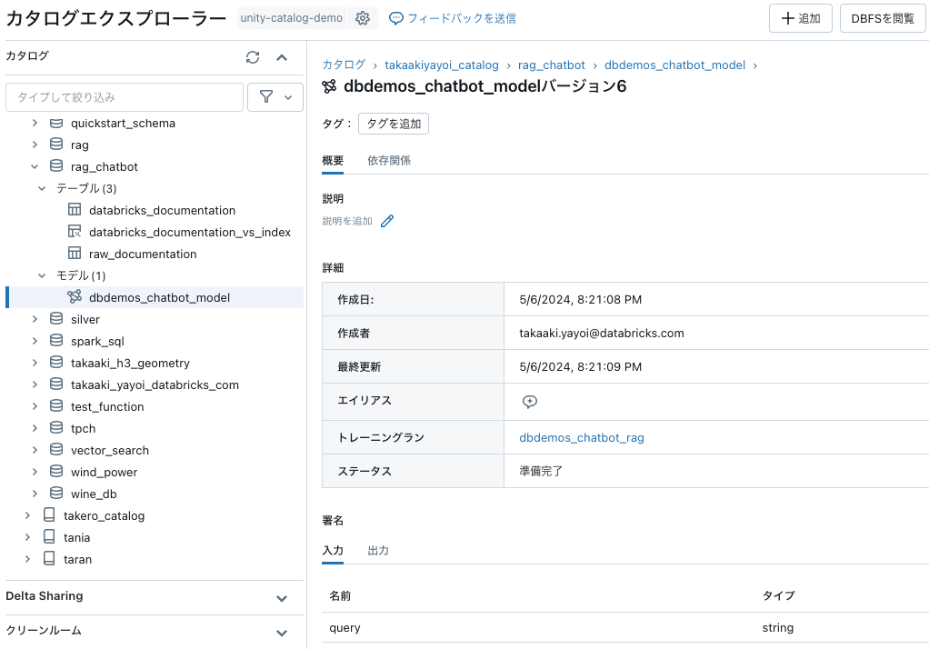Click the raw_documentation table icon
929x649 pixels.
tap(75, 254)
